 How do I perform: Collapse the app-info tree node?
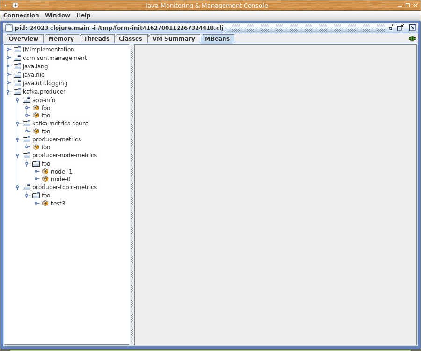coord(17,101)
